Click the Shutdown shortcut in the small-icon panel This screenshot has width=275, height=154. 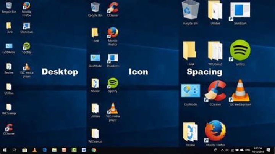click(27, 28)
